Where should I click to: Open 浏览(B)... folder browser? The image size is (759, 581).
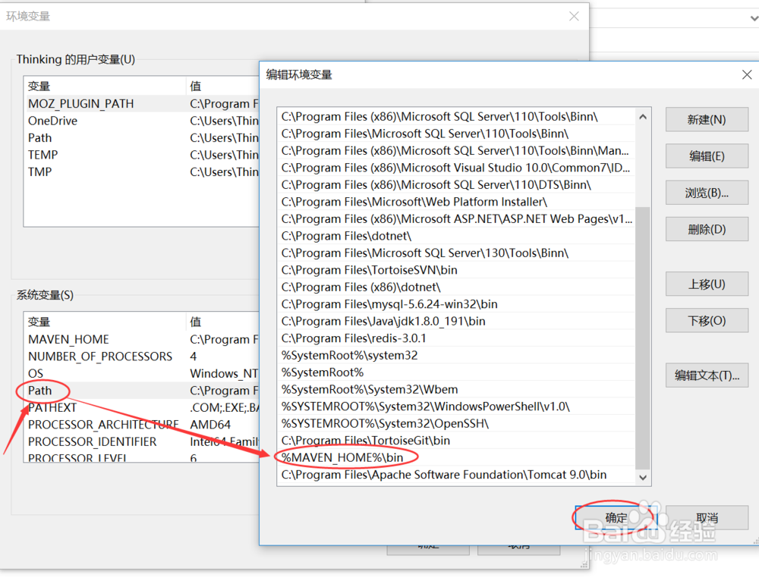[x=707, y=193]
